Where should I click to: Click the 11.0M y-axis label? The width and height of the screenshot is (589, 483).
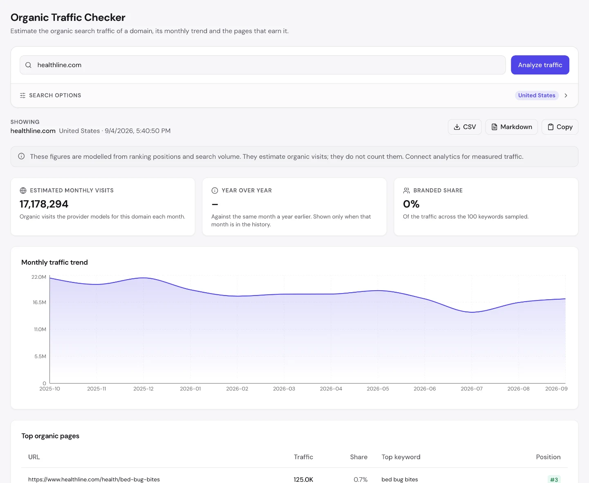click(40, 330)
